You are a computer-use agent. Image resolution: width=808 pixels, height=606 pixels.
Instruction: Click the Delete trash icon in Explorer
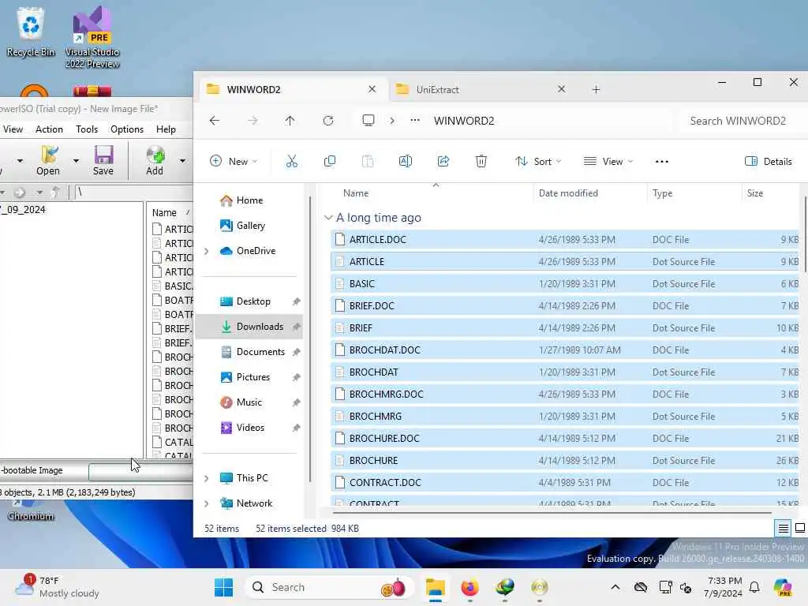coord(481,161)
